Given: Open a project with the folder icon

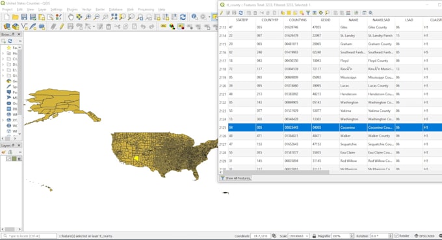Looking at the screenshot, I should [x=15, y=17].
